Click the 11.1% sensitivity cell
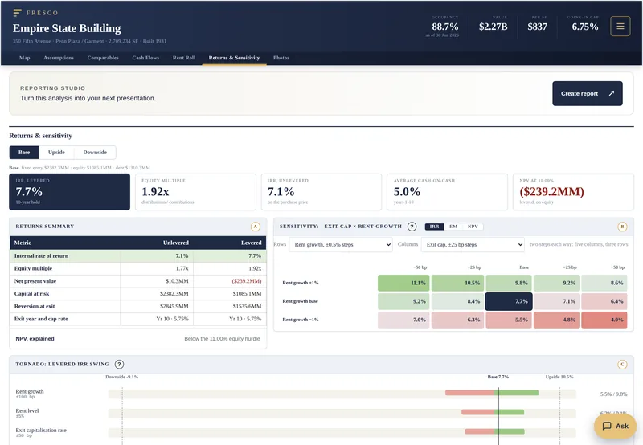The image size is (643, 445). coord(403,283)
